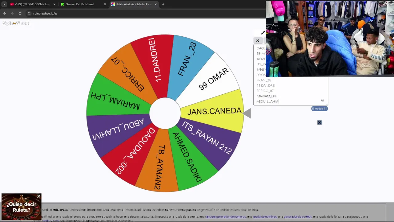Open the random generador de números link
Image resolution: width=394 pixels, height=222 pixels.
[x=226, y=217]
